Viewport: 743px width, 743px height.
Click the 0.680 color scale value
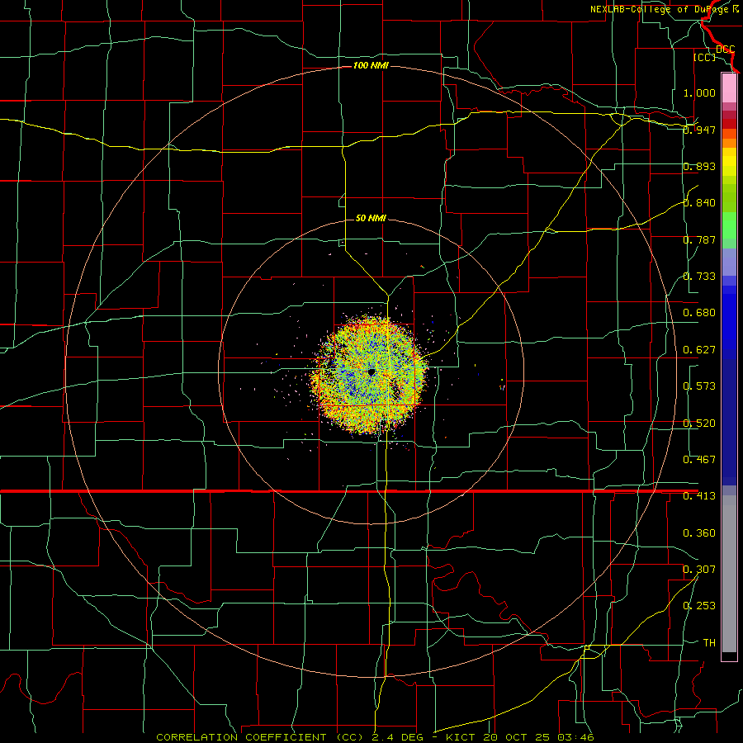699,313
